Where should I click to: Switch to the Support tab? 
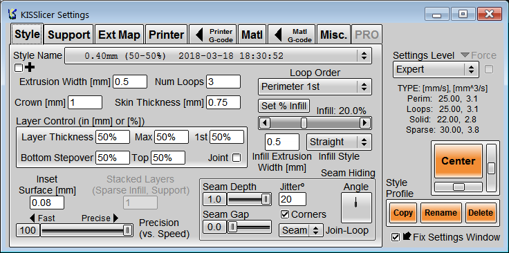coord(69,35)
